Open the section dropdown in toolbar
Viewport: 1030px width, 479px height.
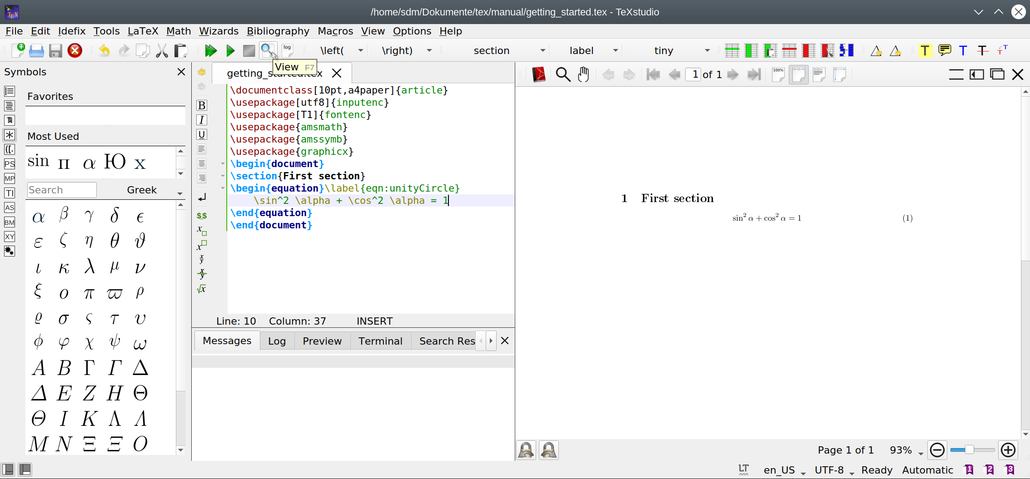(x=542, y=50)
